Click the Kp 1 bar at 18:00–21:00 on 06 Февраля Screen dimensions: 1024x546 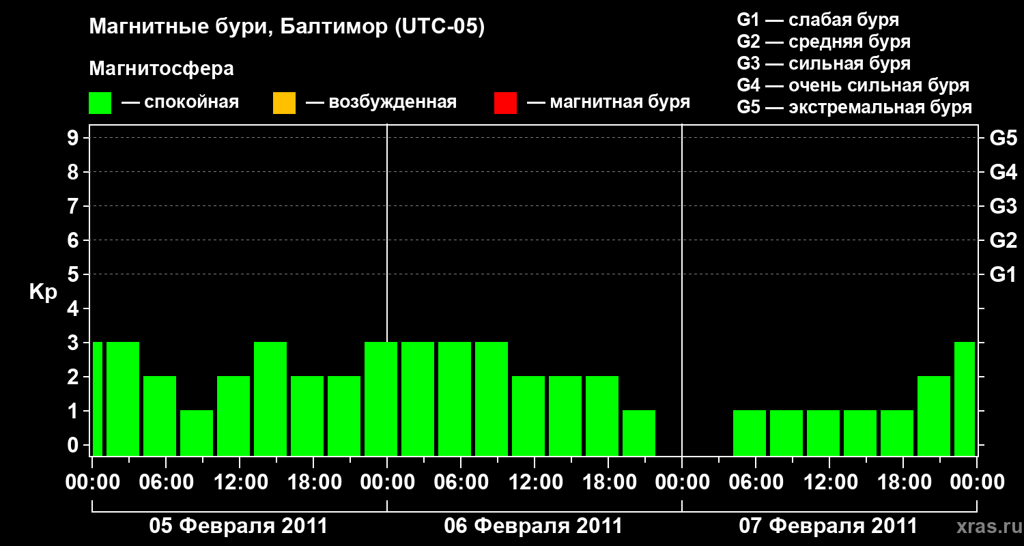point(639,433)
